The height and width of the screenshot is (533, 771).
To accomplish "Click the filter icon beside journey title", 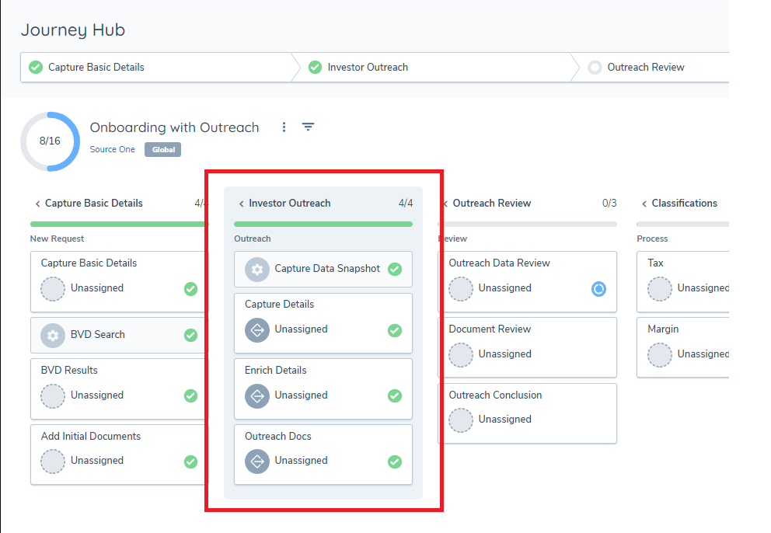I will (308, 127).
